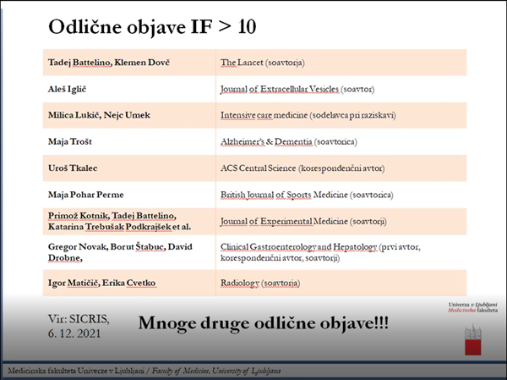Click the University of Ljubljana red logo emblem
The height and width of the screenshot is (380, 507).
[x=472, y=341]
